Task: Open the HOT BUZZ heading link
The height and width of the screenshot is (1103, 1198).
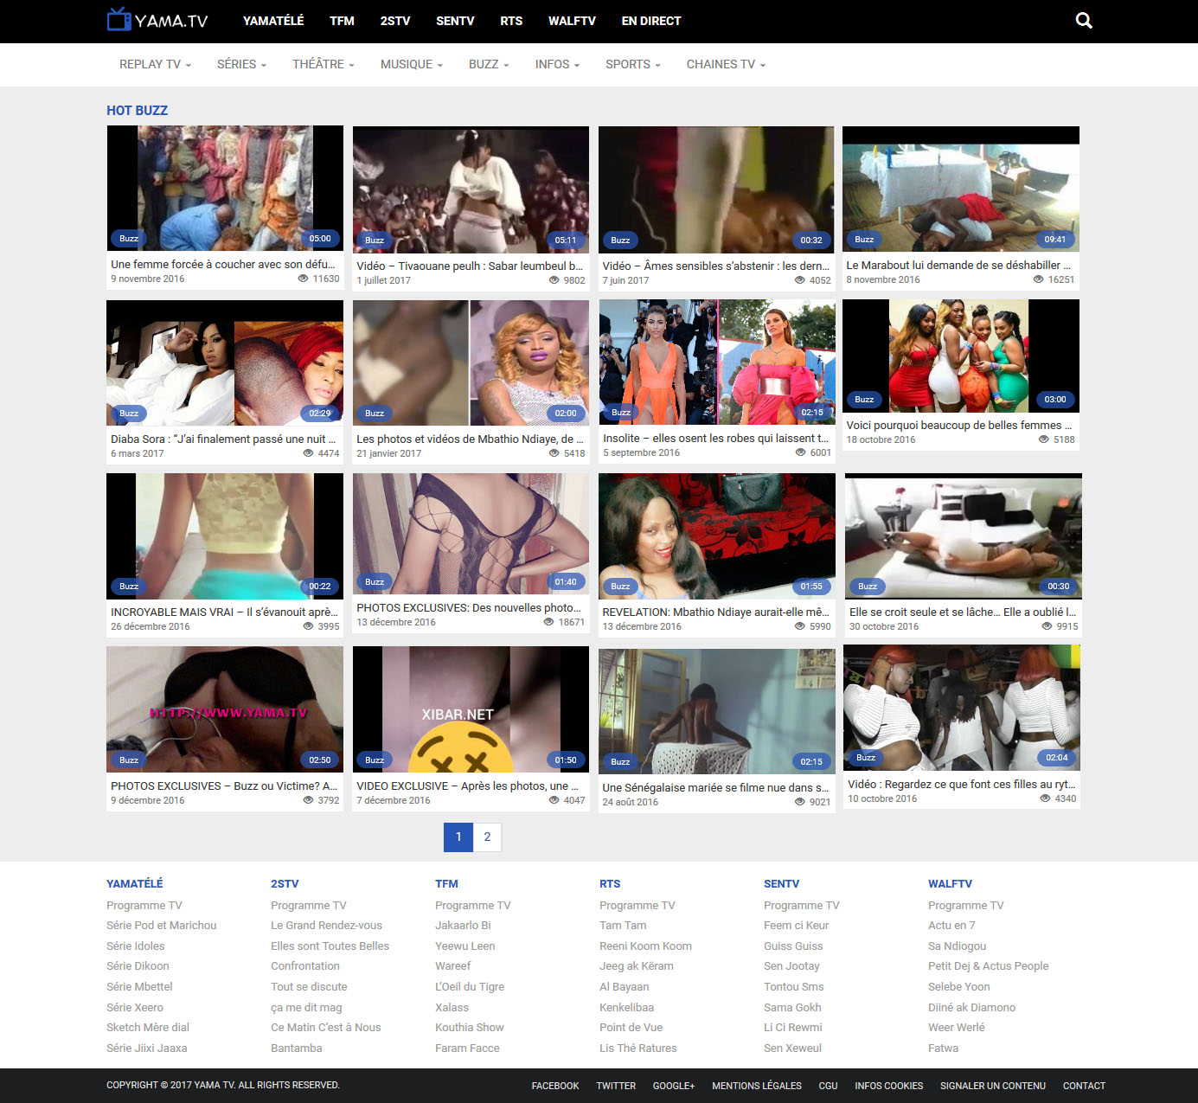Action: pos(137,111)
